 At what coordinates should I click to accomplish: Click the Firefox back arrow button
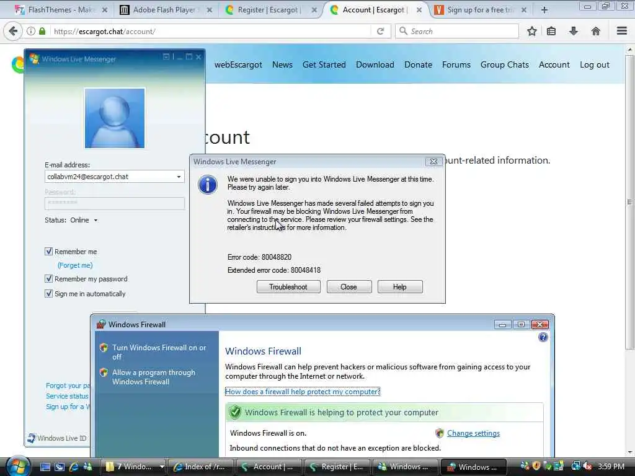coord(14,31)
